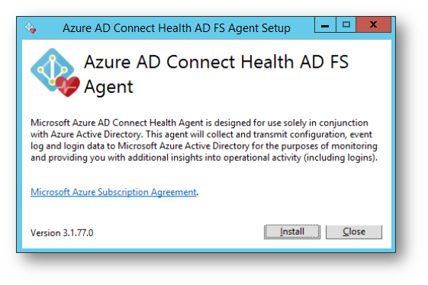Click description line starting 'Microsoft Azure AD Connect Health Agent'
Viewport: 428px width, 285px height.
coord(199,123)
